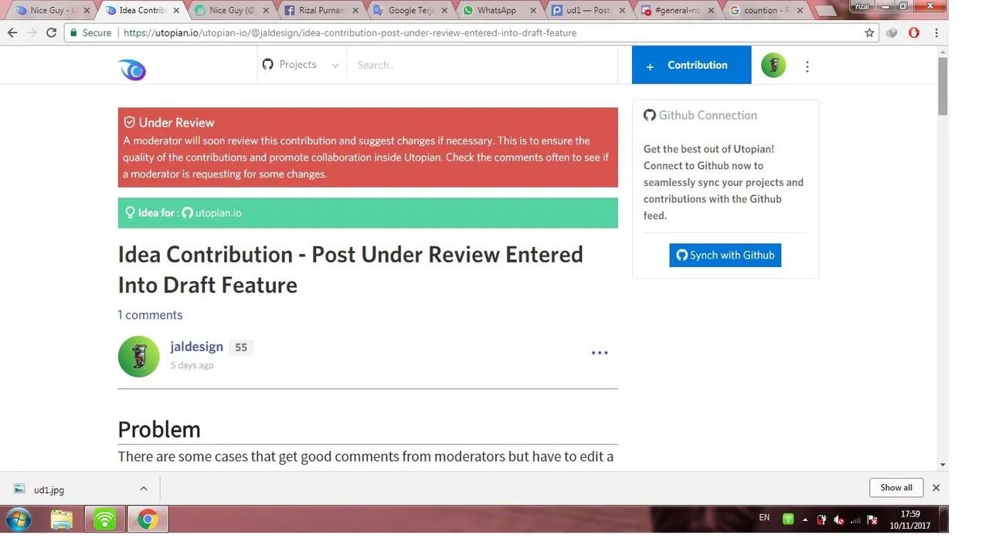Image resolution: width=989 pixels, height=555 pixels.
Task: Open the jaldesign profile name link
Action: pyautogui.click(x=196, y=347)
